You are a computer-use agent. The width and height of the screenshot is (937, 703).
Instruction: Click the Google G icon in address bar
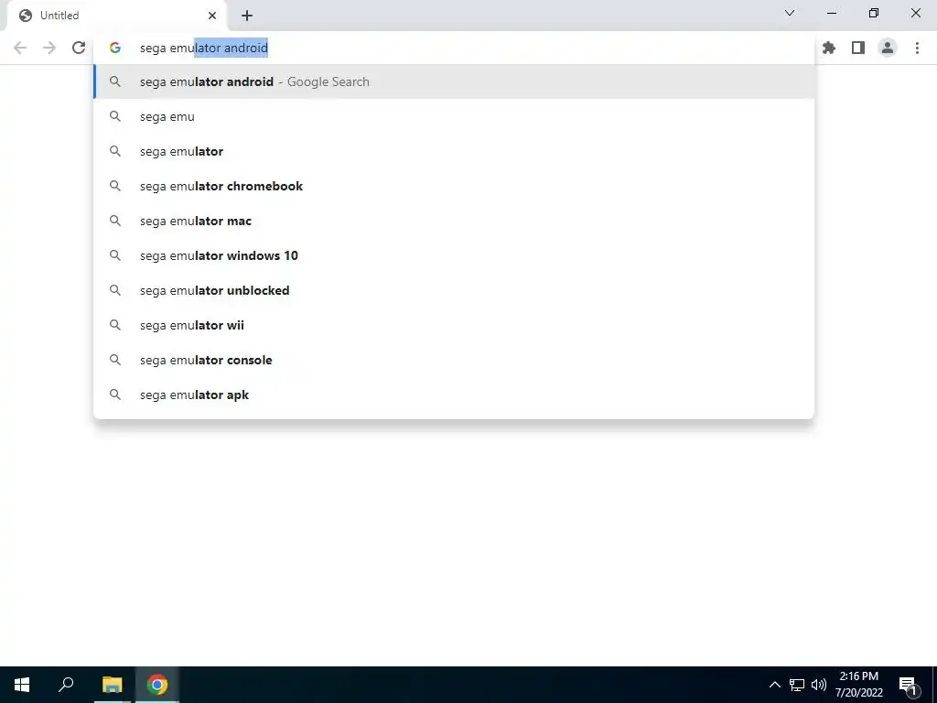coord(114,48)
